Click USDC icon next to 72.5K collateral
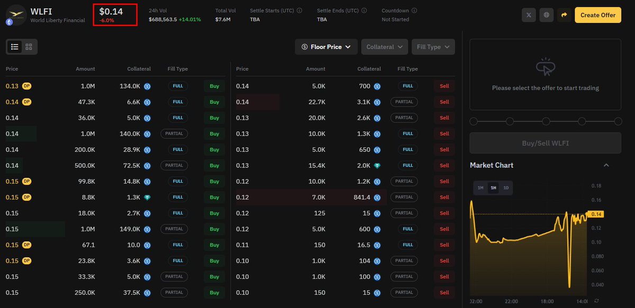Image resolution: width=635 pixels, height=308 pixels. pos(147,165)
